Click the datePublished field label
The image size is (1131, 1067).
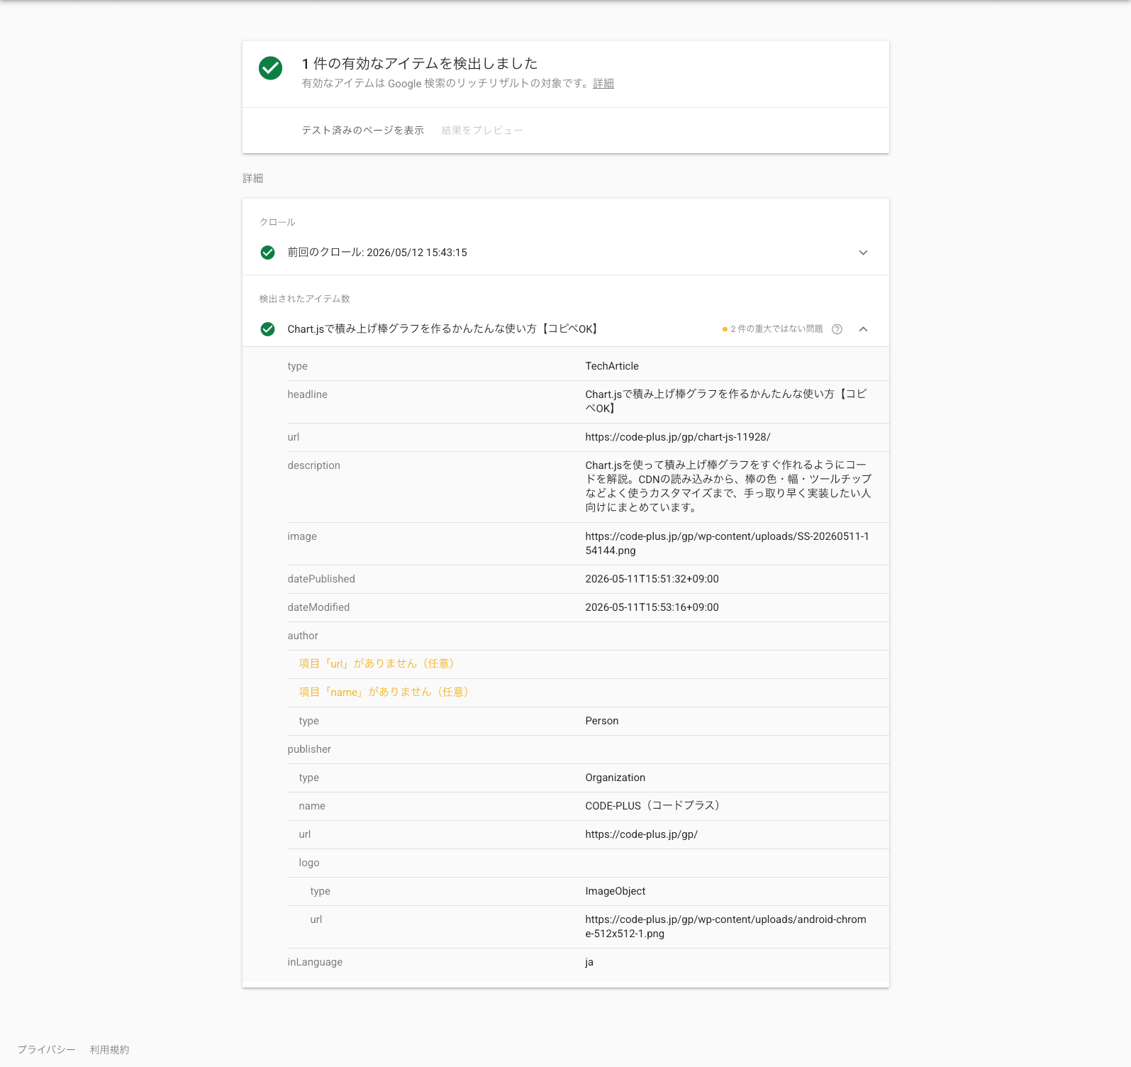(321, 579)
